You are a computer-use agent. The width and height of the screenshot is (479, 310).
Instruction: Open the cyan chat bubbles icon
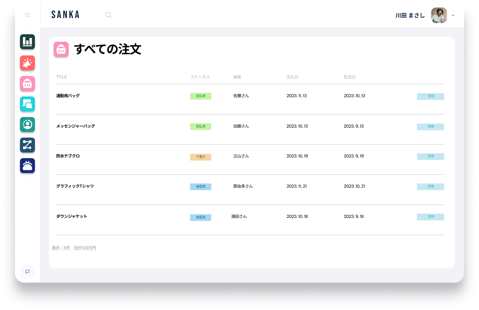[27, 104]
